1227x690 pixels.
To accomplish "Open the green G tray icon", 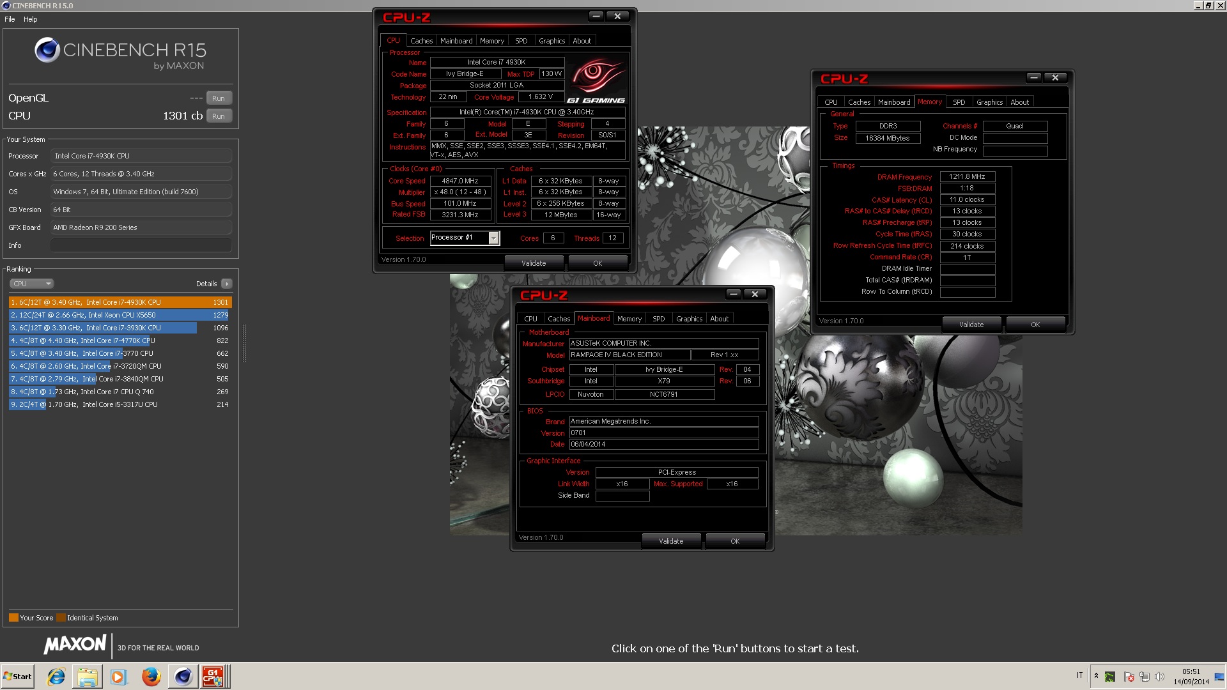I will (1110, 677).
